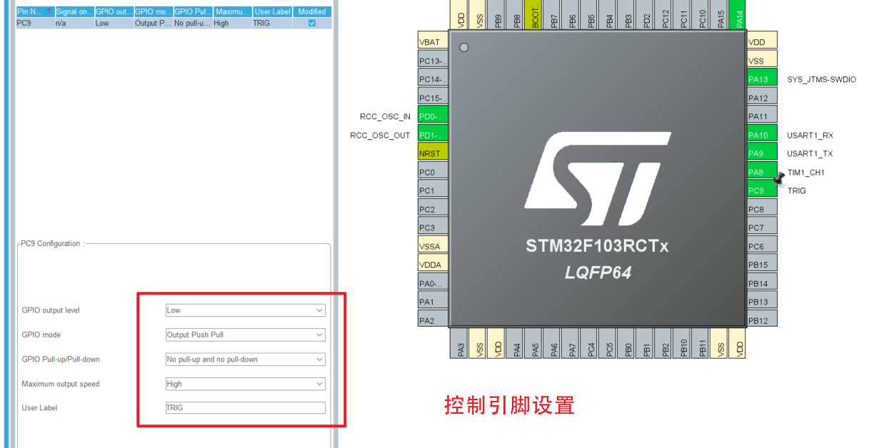Image resolution: width=884 pixels, height=448 pixels.
Task: Open the GPIO mode dropdown
Action: click(x=245, y=335)
